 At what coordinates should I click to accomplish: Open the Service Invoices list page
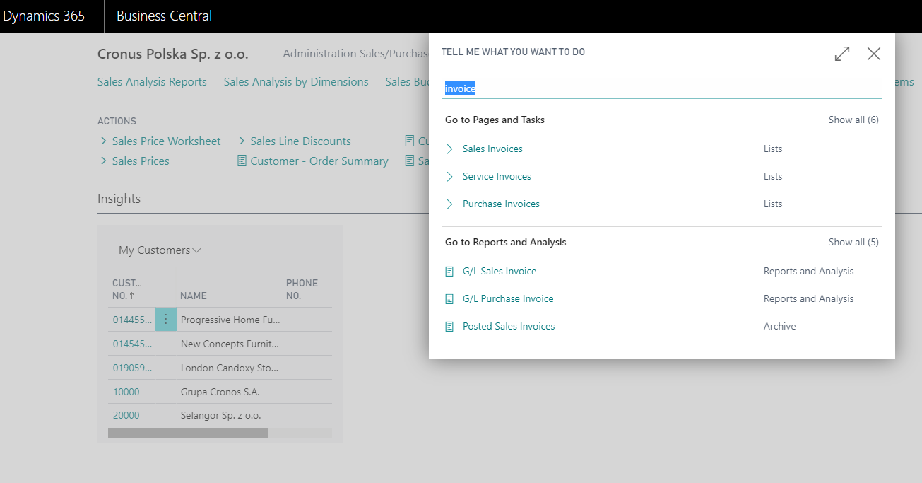497,176
